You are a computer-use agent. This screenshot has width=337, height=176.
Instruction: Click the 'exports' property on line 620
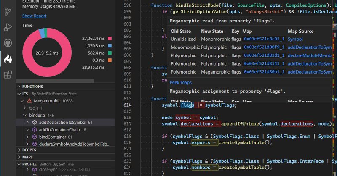pos(201,142)
